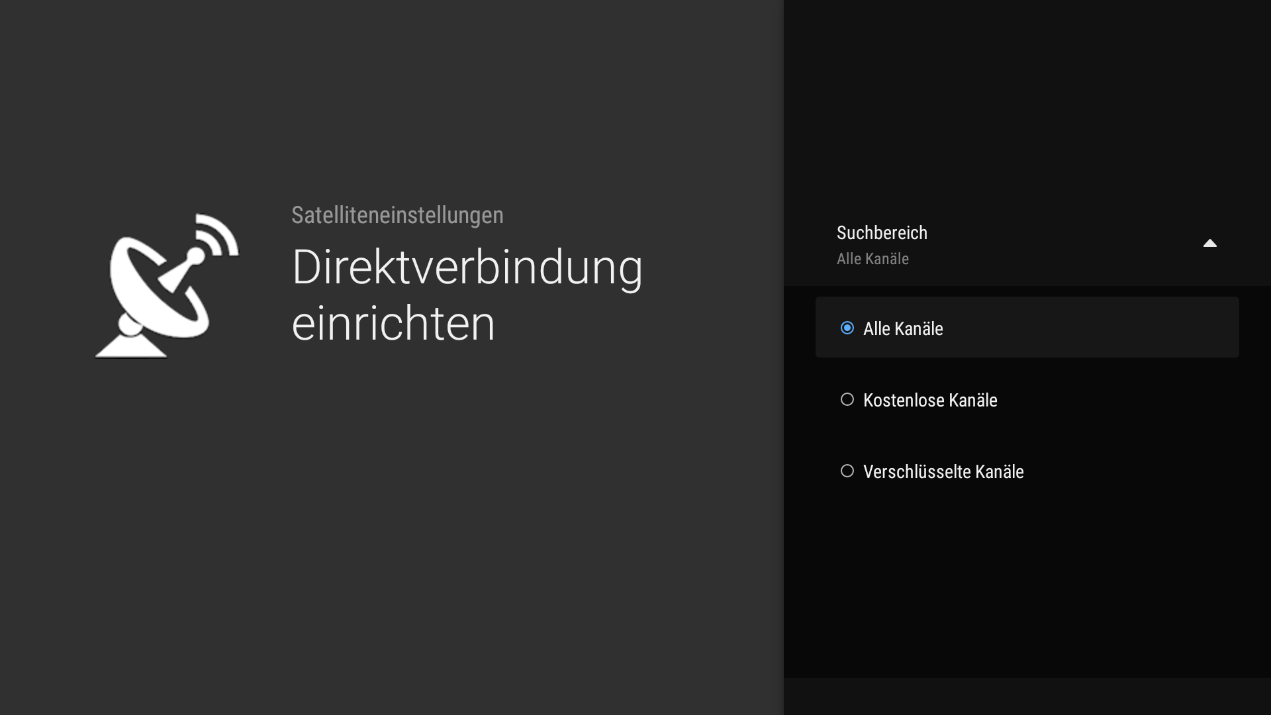Click the gray Alle Kanäle subtitle under Suchbereich
1271x715 pixels.
[872, 259]
